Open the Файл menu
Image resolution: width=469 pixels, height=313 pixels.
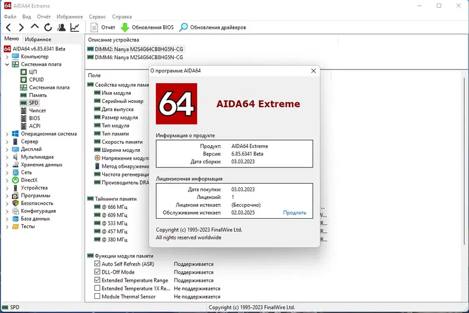10,17
